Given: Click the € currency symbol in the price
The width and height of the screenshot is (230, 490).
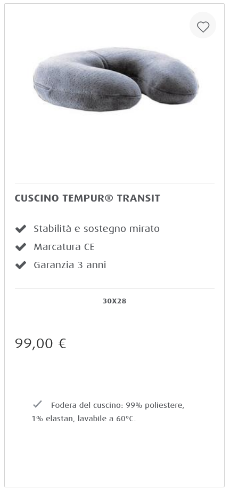Looking at the screenshot, I should pos(62,343).
